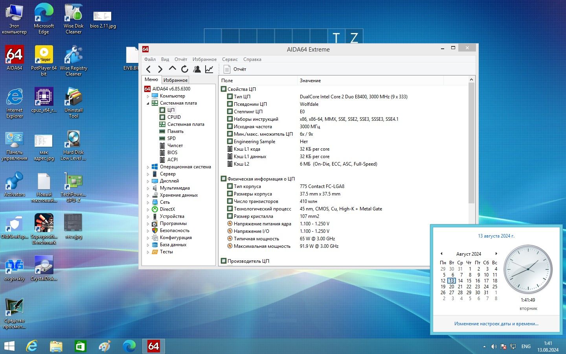Open the graph icon in AIDA64 toolbar

coord(209,69)
